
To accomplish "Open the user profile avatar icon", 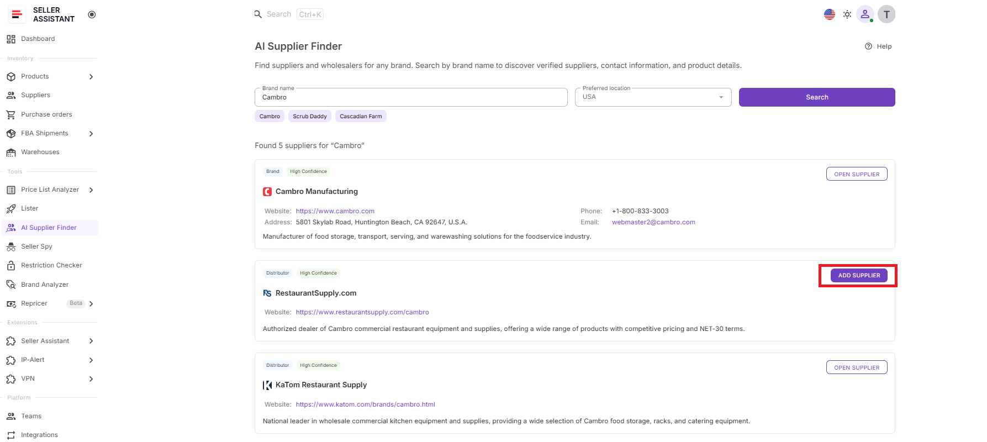I will 865,14.
